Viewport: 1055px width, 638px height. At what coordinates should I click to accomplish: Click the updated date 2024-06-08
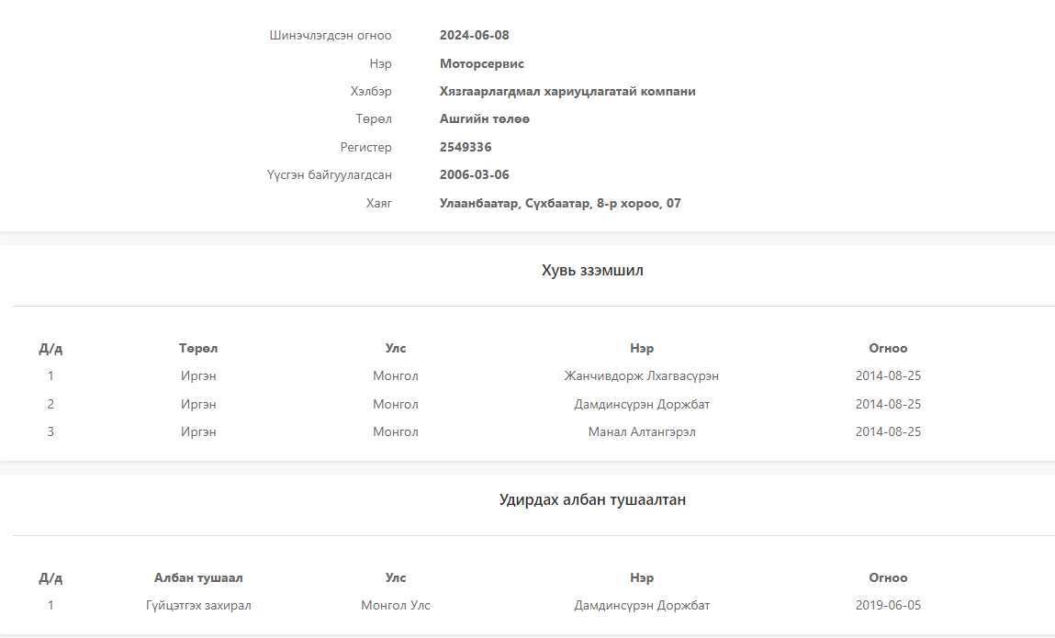pyautogui.click(x=474, y=35)
